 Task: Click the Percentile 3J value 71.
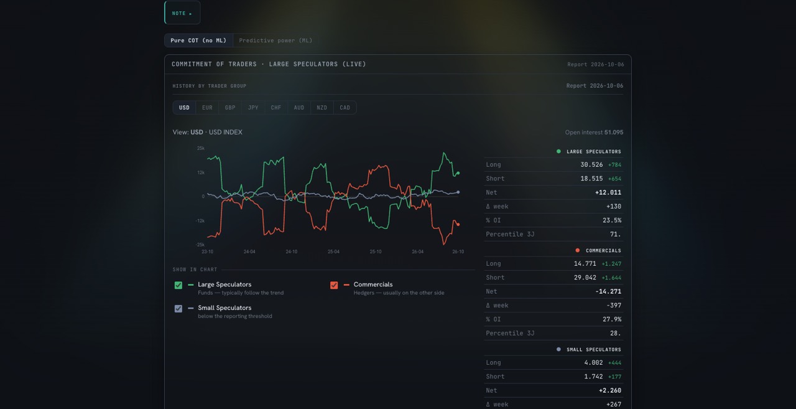click(616, 234)
